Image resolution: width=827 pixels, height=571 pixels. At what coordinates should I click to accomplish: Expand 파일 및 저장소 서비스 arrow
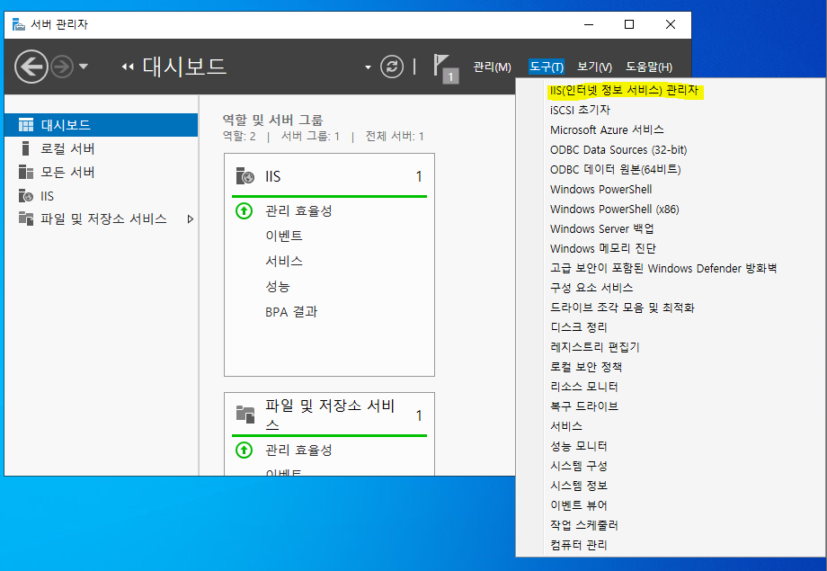(191, 219)
